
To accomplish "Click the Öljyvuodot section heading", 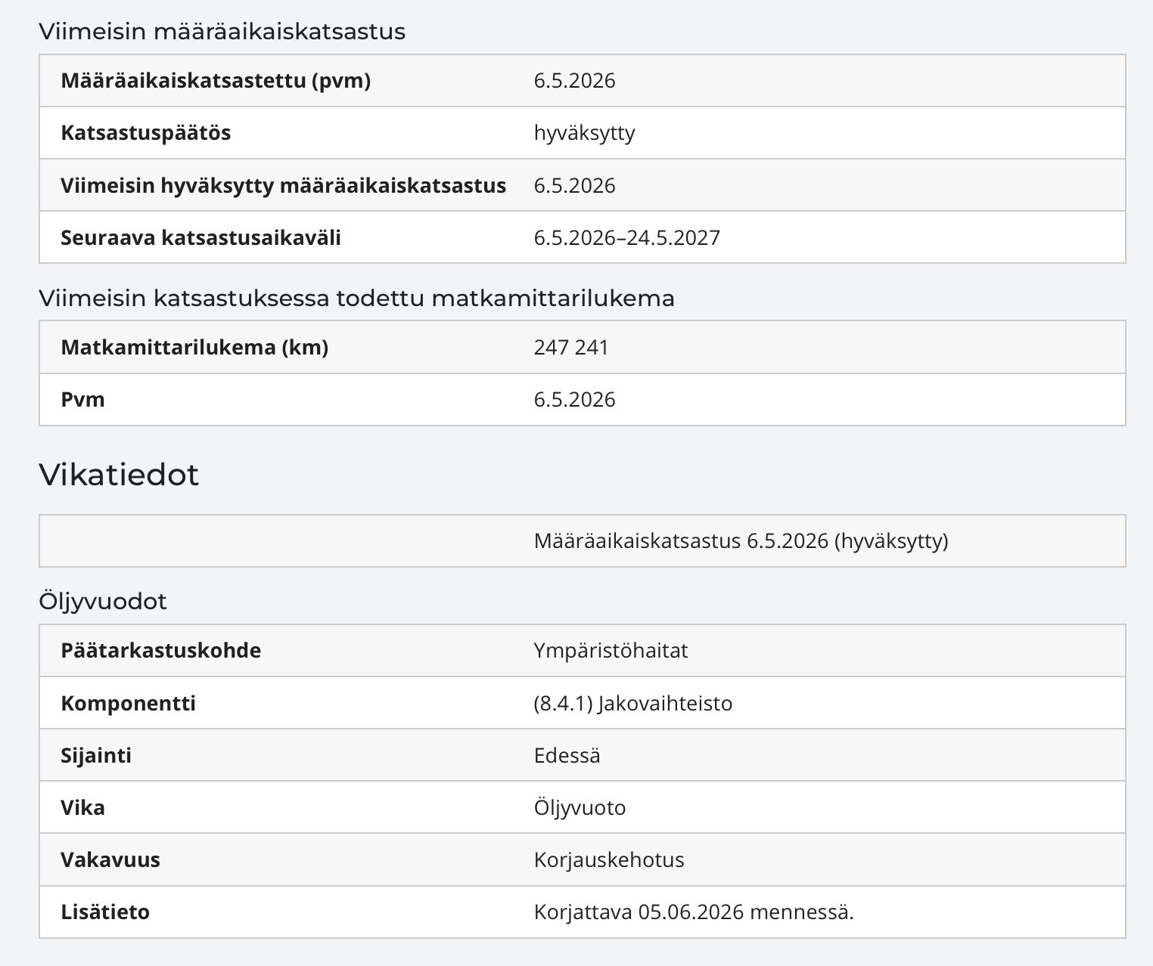I will [x=103, y=602].
